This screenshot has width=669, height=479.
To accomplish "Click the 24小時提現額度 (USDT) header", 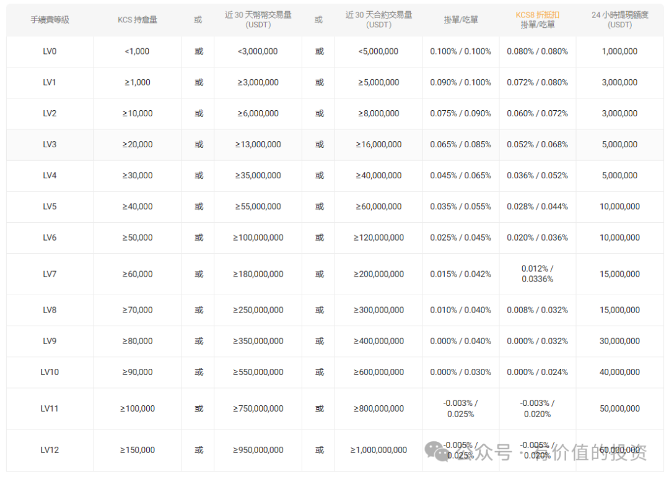I will click(x=620, y=20).
